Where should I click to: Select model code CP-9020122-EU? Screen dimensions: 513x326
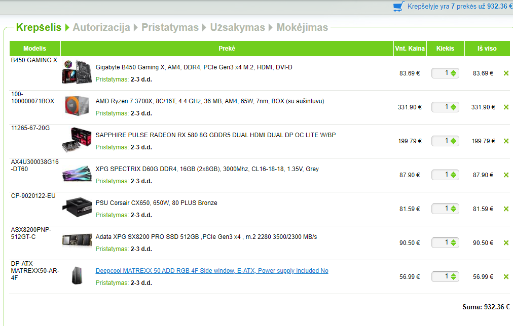[33, 196]
